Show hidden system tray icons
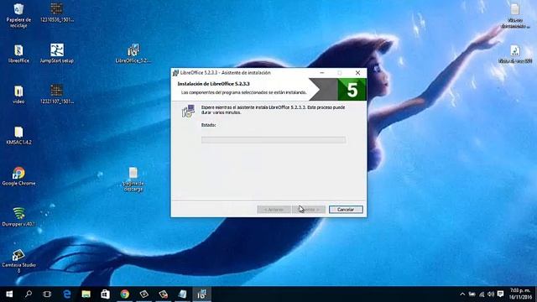This screenshot has height=302, width=537. pos(462,294)
